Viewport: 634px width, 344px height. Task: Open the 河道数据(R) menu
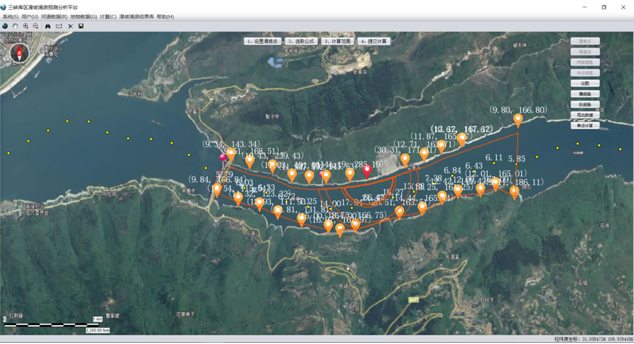54,16
